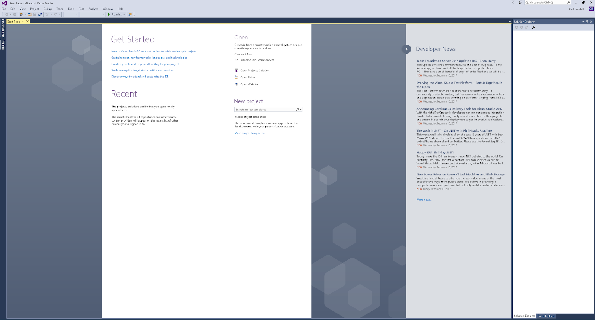This screenshot has height=320, width=595.
Task: Click the search icon in project templates box
Action: click(297, 109)
